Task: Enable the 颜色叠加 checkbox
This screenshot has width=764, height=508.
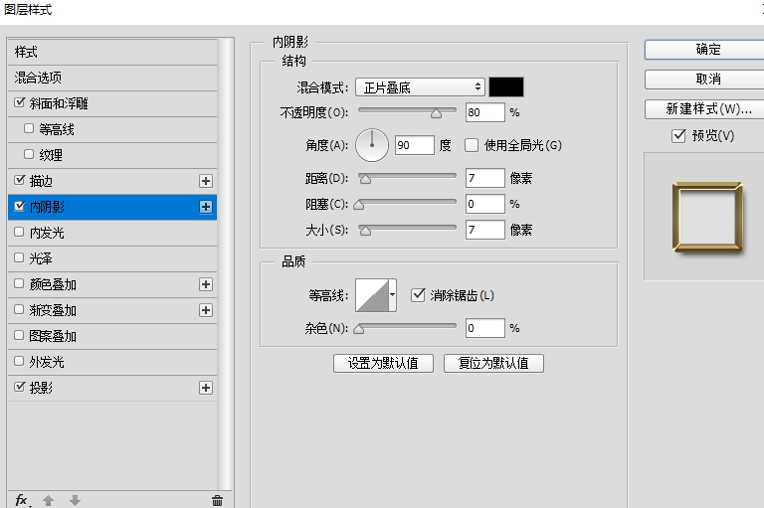Action: point(19,283)
